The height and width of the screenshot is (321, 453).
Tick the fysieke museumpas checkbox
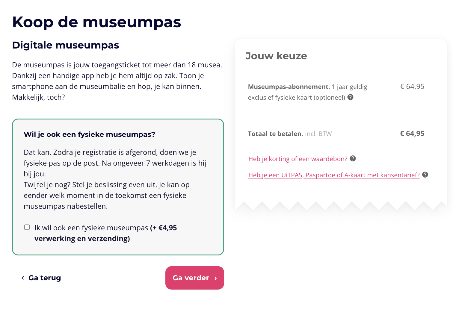pyautogui.click(x=27, y=227)
